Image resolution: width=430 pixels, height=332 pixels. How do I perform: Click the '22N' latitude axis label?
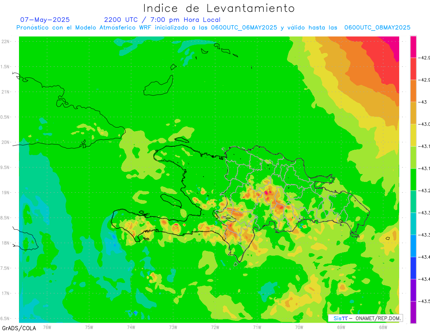point(5,42)
